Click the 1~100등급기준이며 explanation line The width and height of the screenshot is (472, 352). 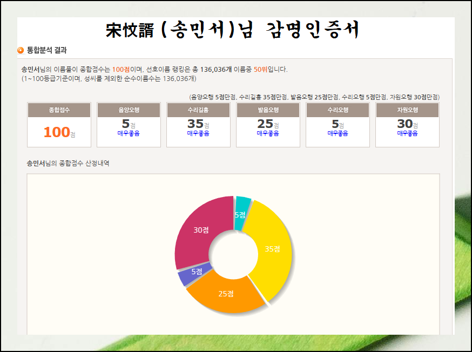pyautogui.click(x=109, y=79)
